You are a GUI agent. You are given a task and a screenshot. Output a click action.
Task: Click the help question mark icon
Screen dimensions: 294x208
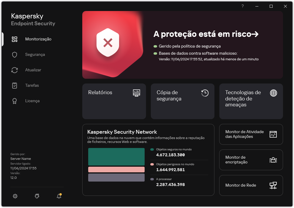click(243, 6)
